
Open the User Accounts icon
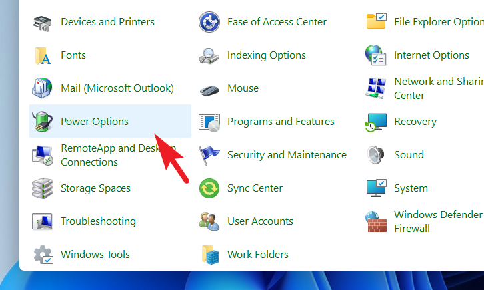point(209,221)
